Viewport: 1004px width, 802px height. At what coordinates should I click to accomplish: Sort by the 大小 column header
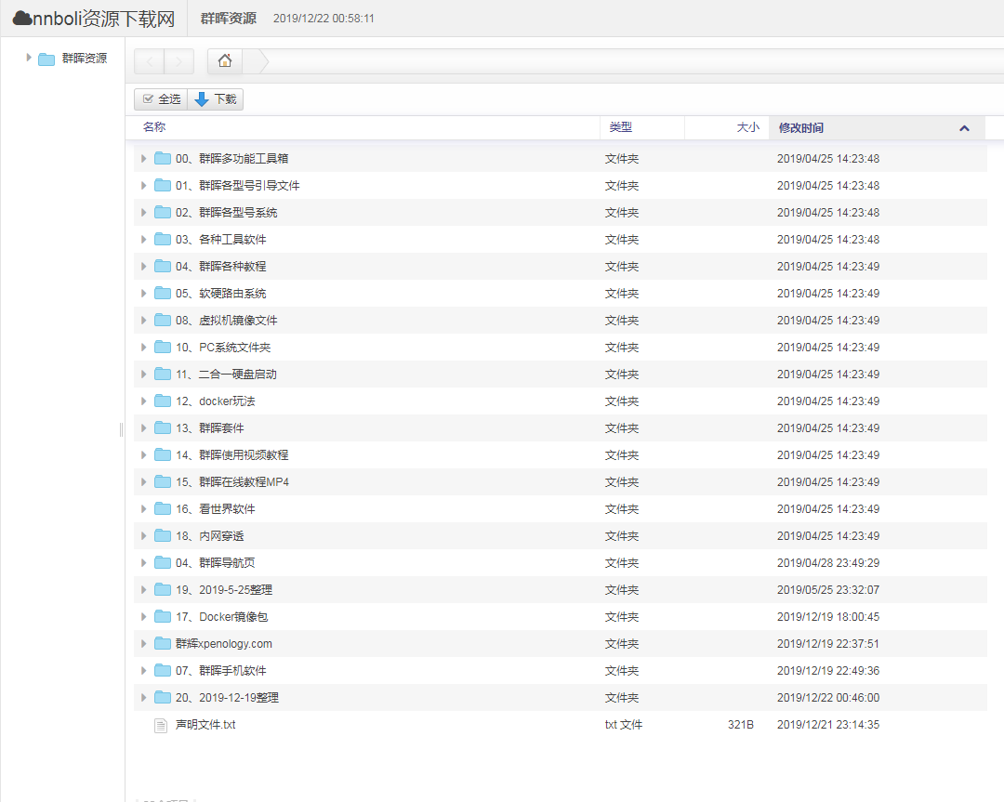tap(727, 127)
